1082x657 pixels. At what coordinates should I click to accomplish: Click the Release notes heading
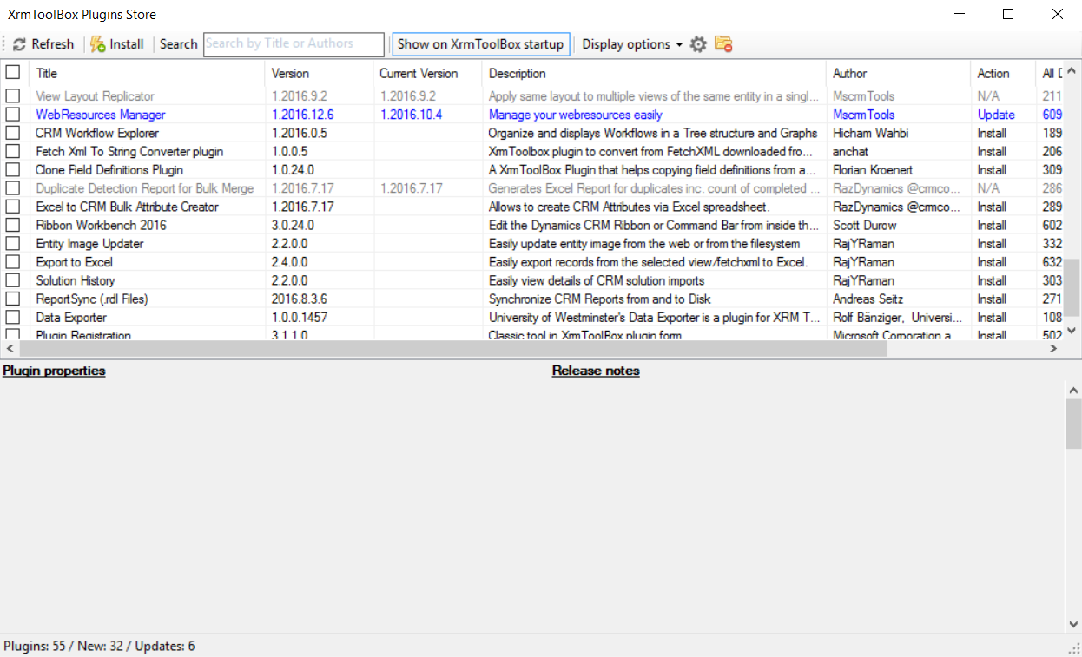(596, 371)
